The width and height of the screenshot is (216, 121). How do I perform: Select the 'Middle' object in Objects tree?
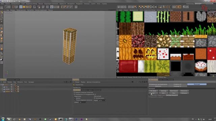(7, 89)
